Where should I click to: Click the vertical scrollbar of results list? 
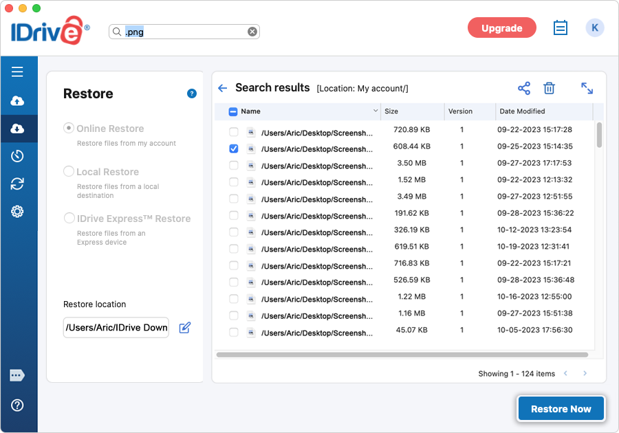[599, 135]
